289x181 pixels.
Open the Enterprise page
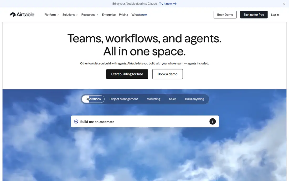pyautogui.click(x=109, y=14)
